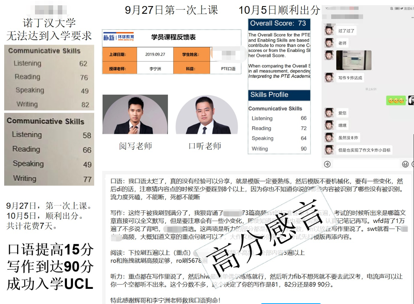Click chat message '写作 9 炸达成'

[x=350, y=78]
